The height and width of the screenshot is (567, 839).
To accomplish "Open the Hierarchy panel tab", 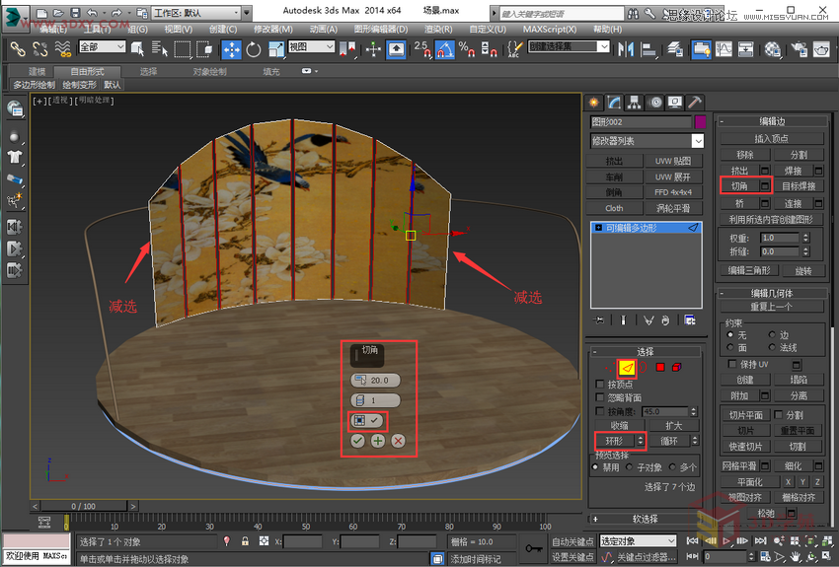I will pos(634,103).
